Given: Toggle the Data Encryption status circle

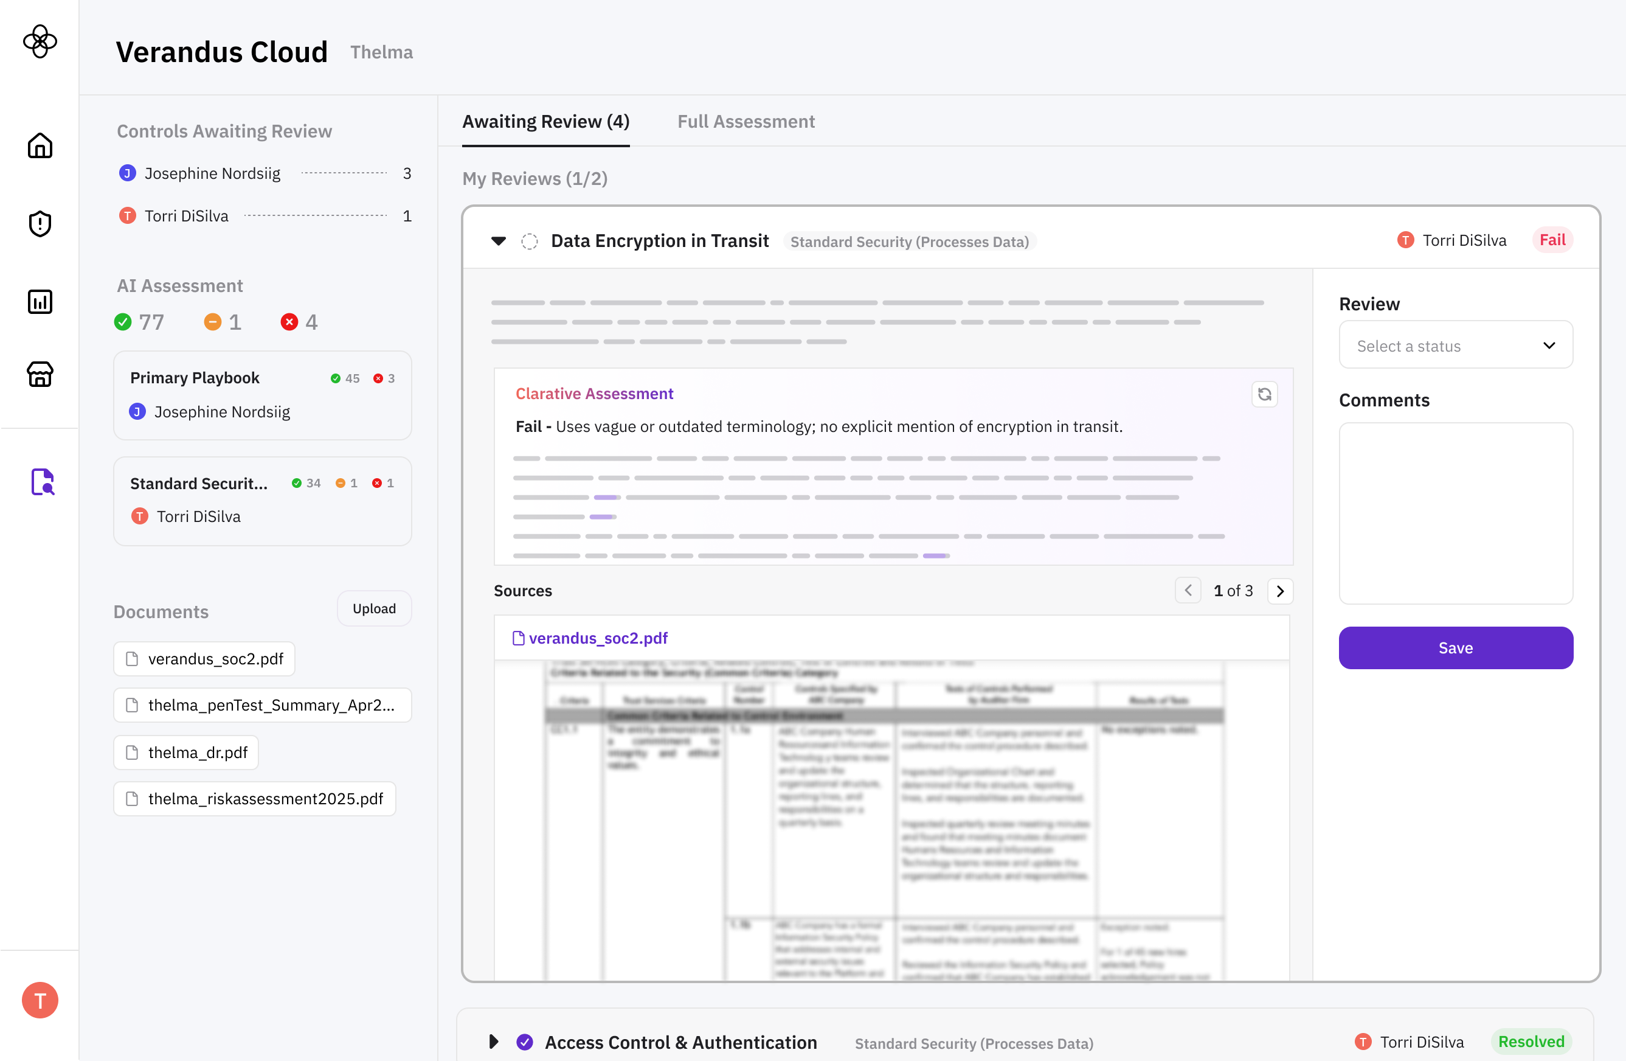Looking at the screenshot, I should tap(530, 242).
